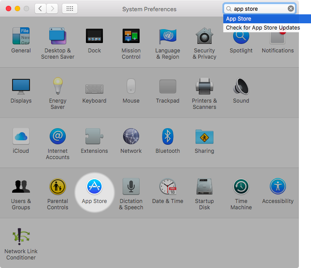
Task: Open Internet Accounts preferences
Action: tap(58, 144)
